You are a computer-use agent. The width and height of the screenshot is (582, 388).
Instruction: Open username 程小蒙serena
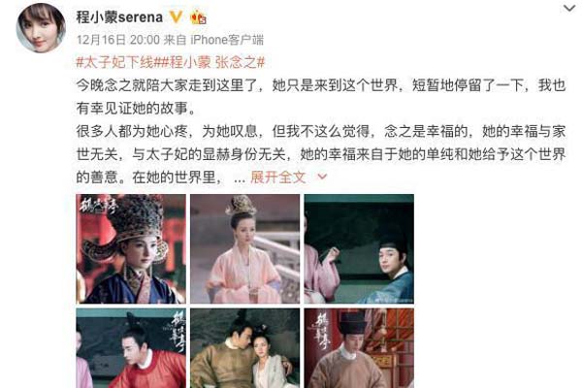click(119, 17)
